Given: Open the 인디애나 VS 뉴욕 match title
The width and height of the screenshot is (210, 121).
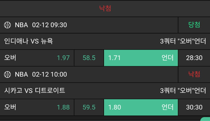Looking at the screenshot, I should (29, 41).
